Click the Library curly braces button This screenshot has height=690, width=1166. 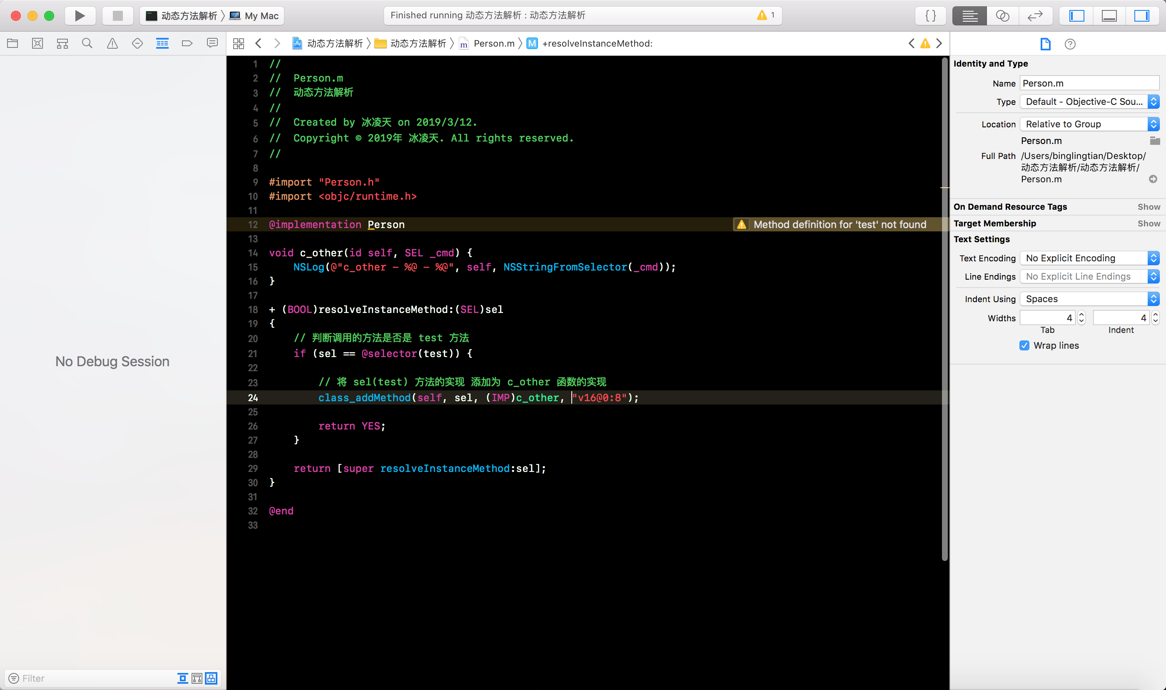coord(931,16)
